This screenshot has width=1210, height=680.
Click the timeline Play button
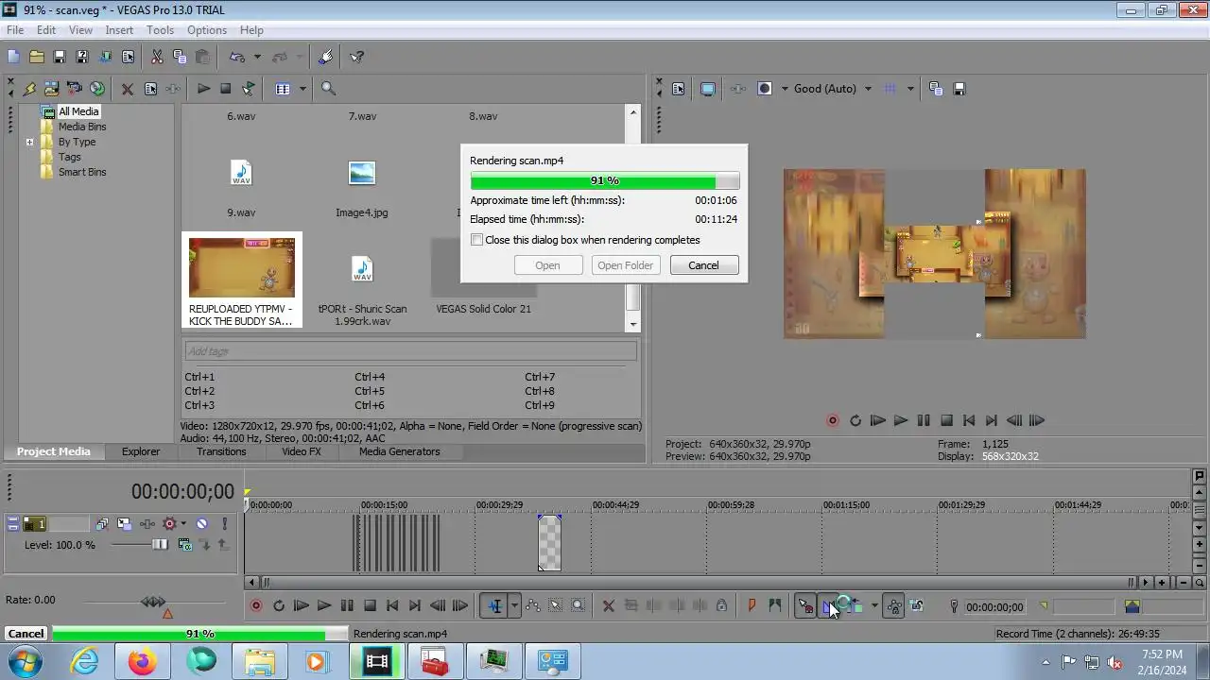pos(324,605)
